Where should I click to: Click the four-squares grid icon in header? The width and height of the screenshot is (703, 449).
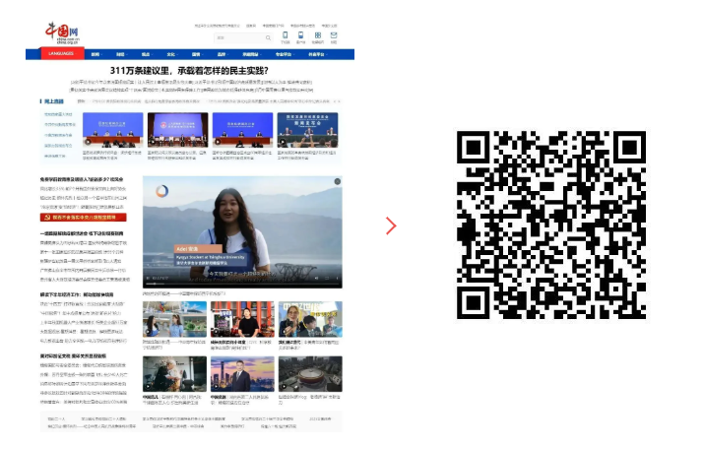(317, 35)
